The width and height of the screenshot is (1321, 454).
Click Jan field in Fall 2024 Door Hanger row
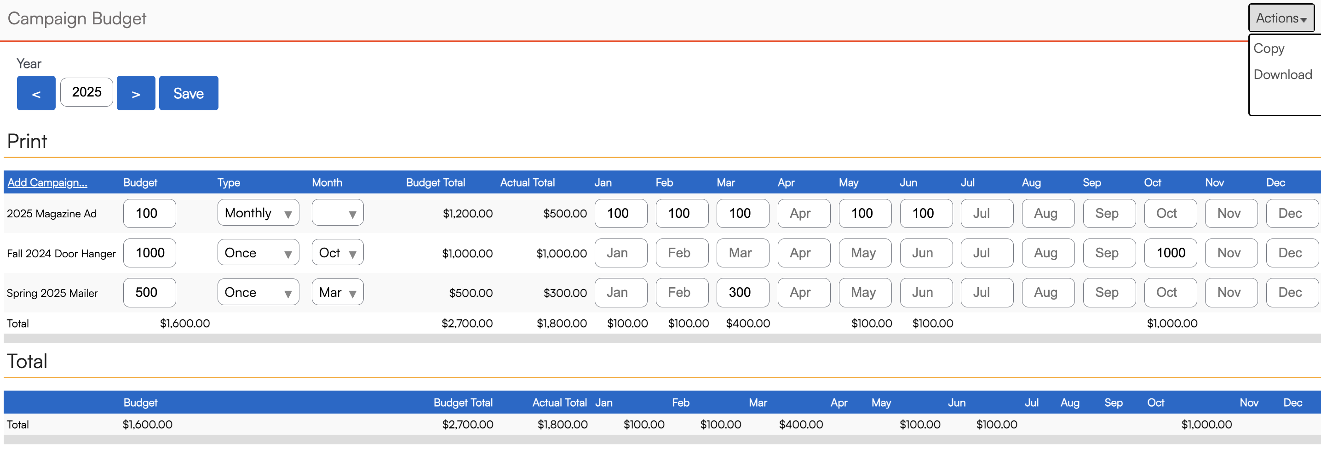(x=621, y=253)
